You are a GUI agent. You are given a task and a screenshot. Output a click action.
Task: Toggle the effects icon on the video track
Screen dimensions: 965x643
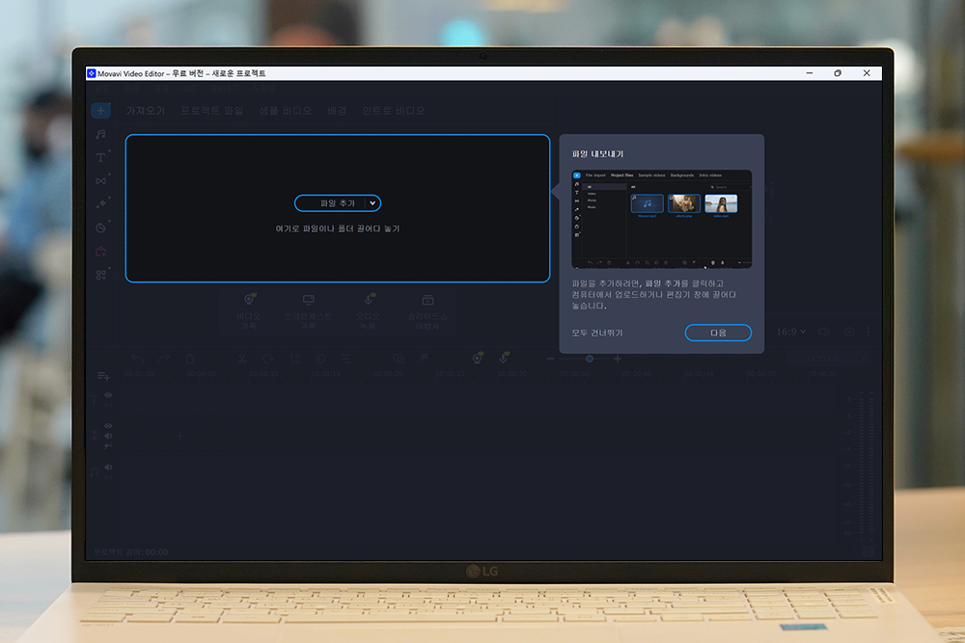108,445
